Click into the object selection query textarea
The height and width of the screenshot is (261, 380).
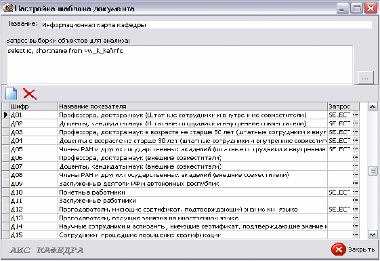[x=180, y=65]
